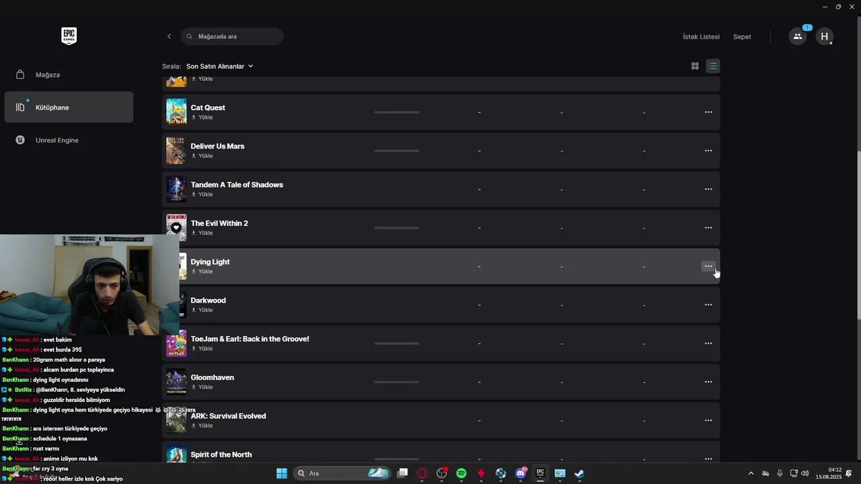
Task: Click the Epic Games logo
Action: [69, 36]
